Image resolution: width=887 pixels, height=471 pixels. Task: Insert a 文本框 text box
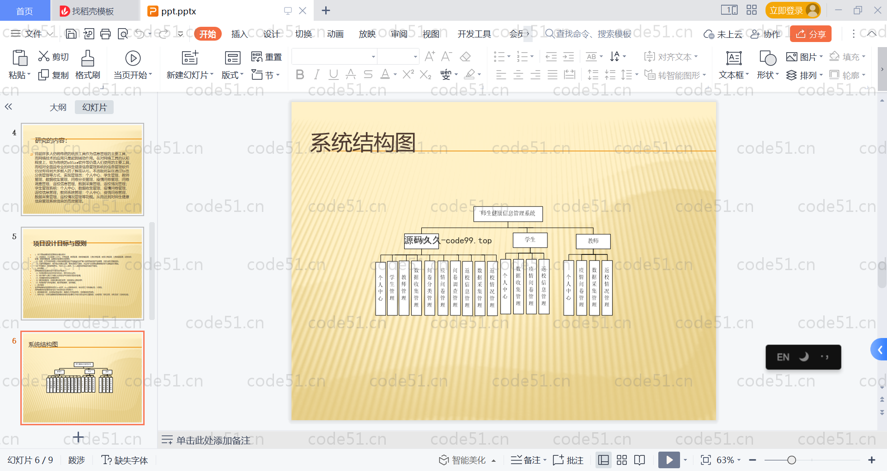(x=734, y=65)
